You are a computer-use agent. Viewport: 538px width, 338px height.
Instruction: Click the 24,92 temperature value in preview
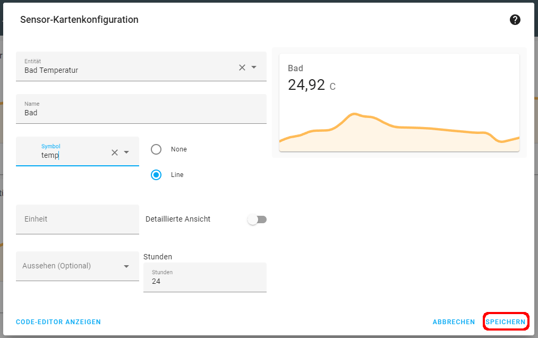pos(306,85)
